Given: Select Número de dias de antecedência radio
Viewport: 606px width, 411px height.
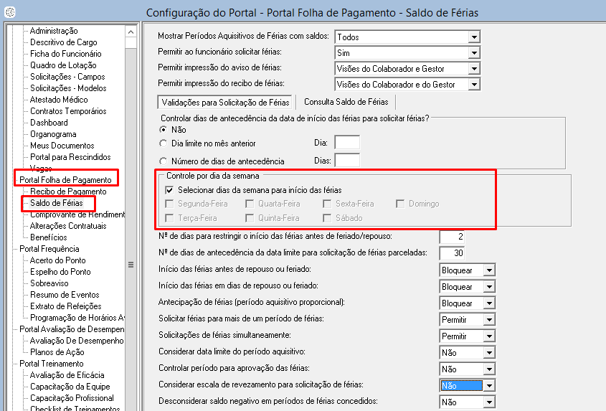Looking at the screenshot, I should click(164, 161).
